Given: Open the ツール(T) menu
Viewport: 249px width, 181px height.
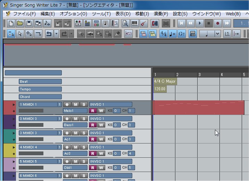Looking at the screenshot, I should pyautogui.click(x=101, y=14).
